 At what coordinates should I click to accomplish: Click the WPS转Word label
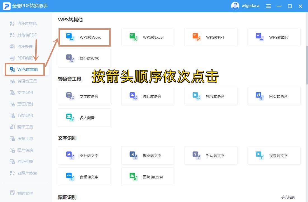[90, 37]
